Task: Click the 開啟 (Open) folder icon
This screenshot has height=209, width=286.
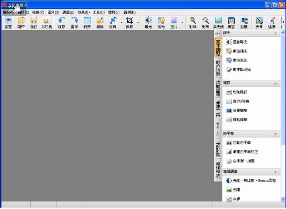Action: (x=21, y=21)
